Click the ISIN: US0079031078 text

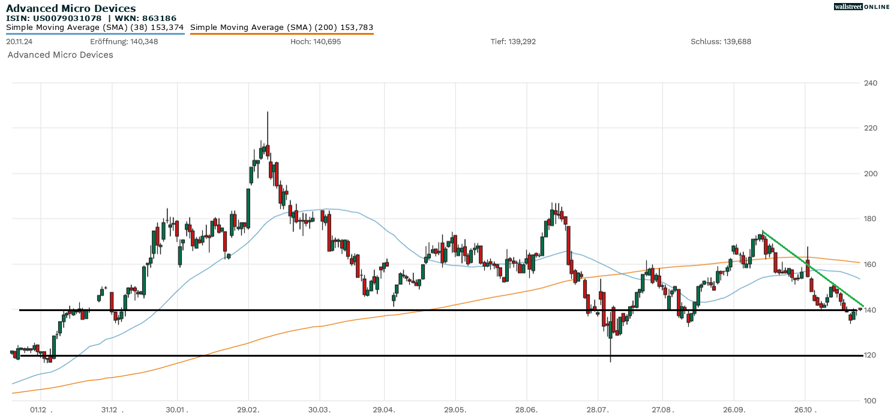coord(54,19)
